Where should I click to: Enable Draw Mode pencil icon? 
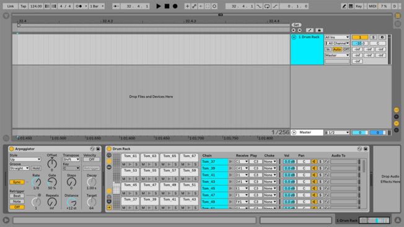pos(344,6)
